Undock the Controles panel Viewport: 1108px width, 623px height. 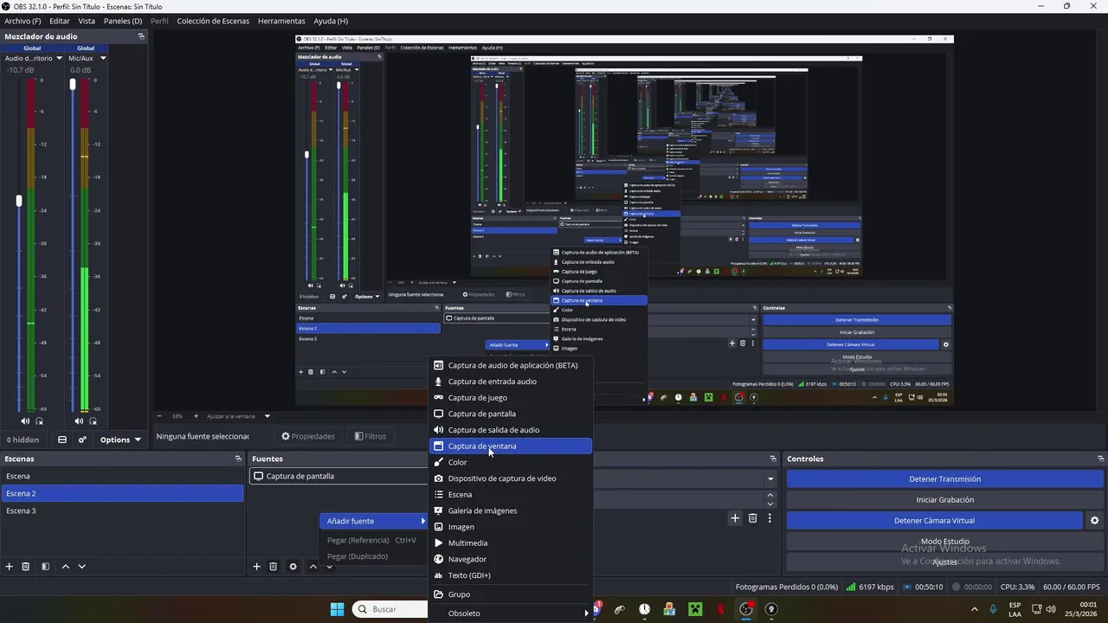tap(1100, 459)
